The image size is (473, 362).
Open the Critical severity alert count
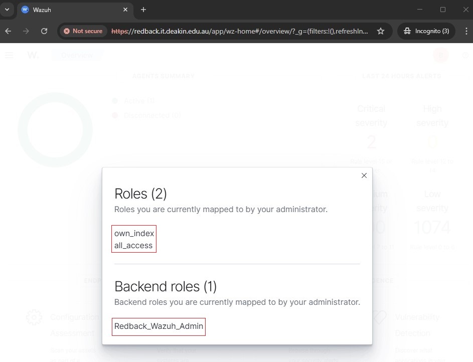click(371, 142)
